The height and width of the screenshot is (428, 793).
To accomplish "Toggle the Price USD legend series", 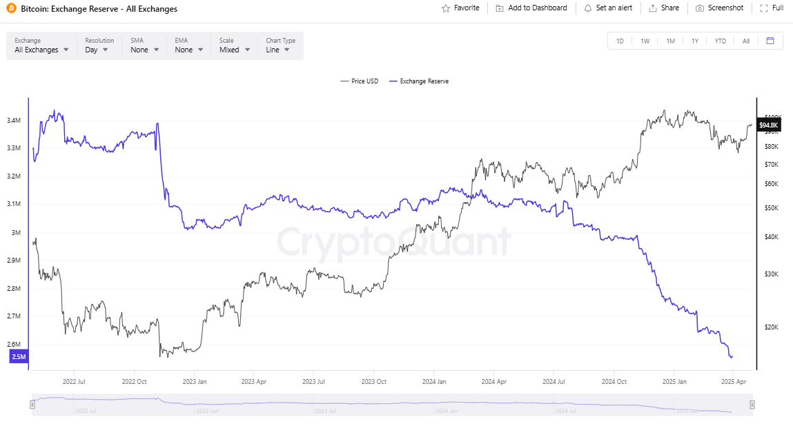I will point(359,81).
